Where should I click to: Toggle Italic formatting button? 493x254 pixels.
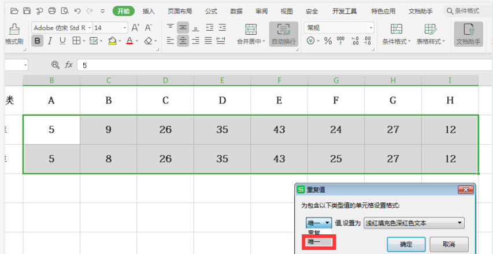coord(50,41)
